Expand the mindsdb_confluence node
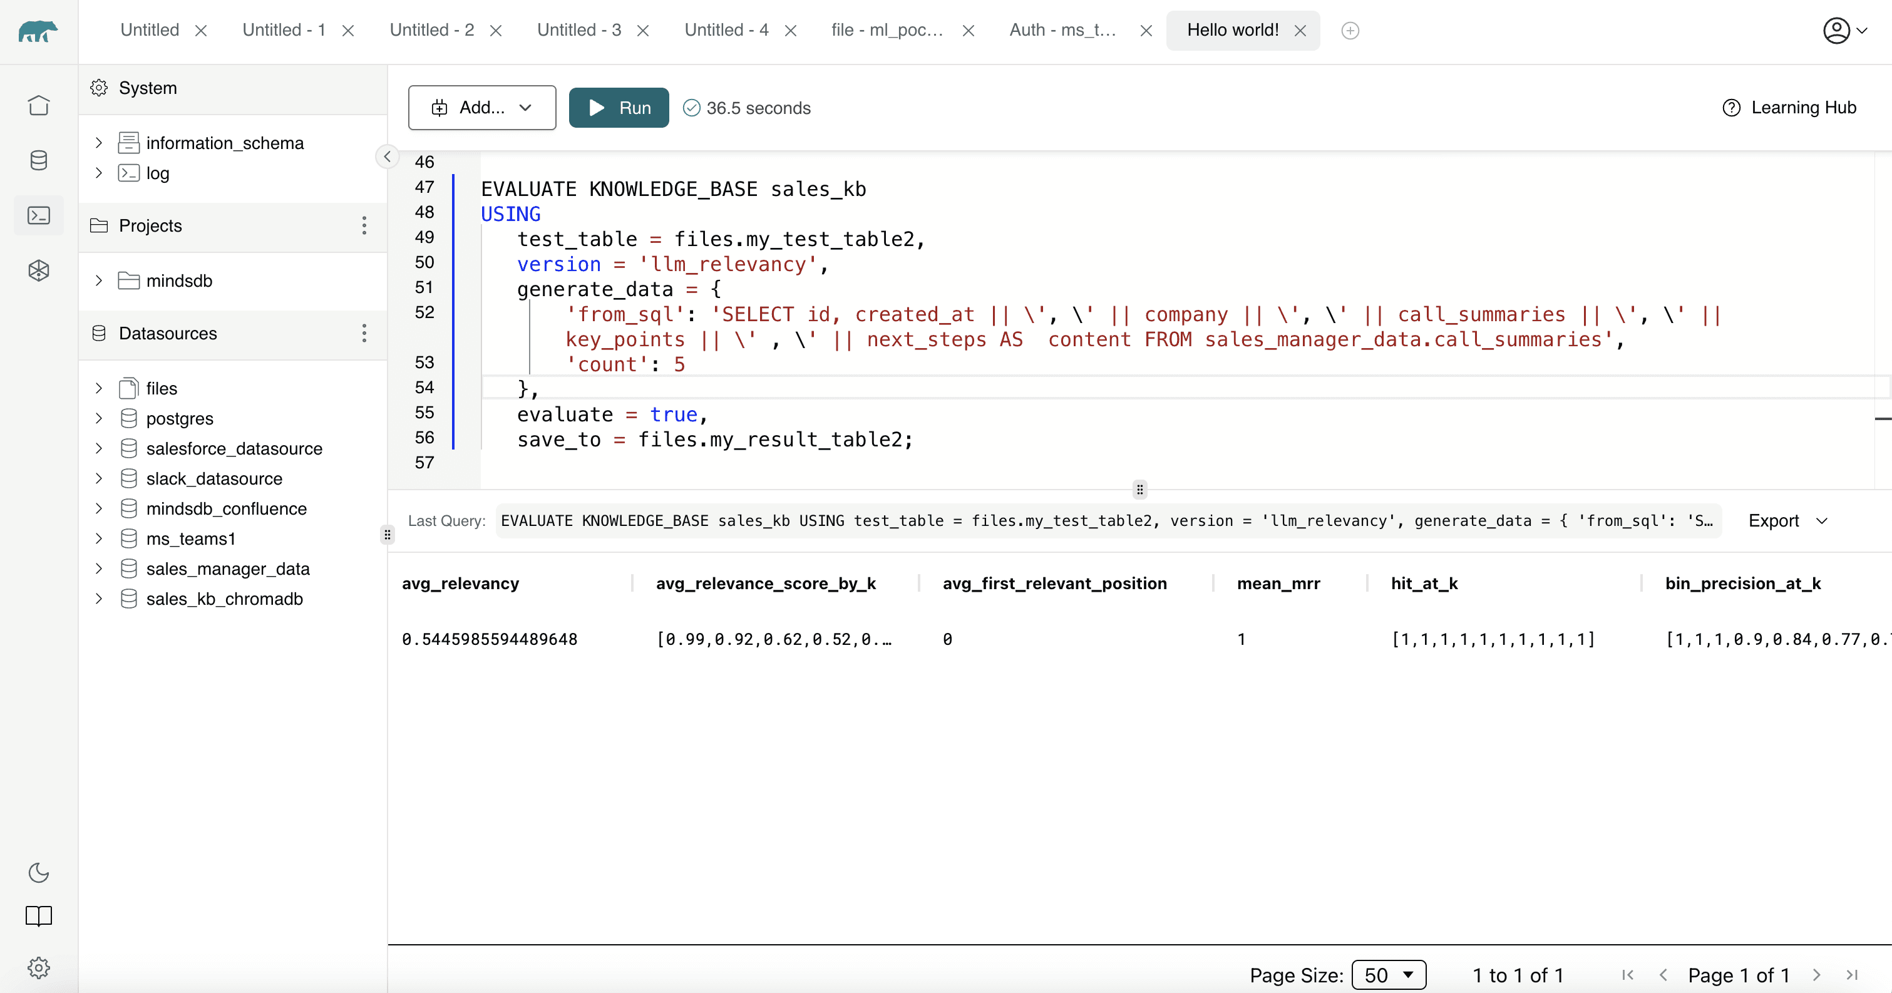The image size is (1892, 993). pyautogui.click(x=98, y=508)
